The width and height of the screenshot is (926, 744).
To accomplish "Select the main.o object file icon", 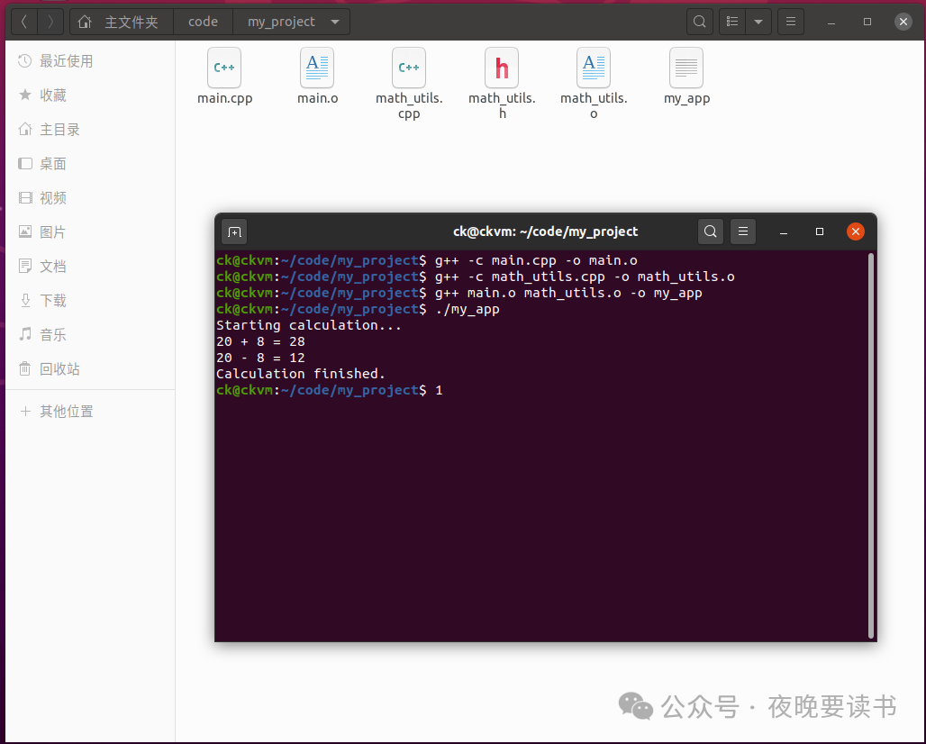I will pyautogui.click(x=317, y=68).
